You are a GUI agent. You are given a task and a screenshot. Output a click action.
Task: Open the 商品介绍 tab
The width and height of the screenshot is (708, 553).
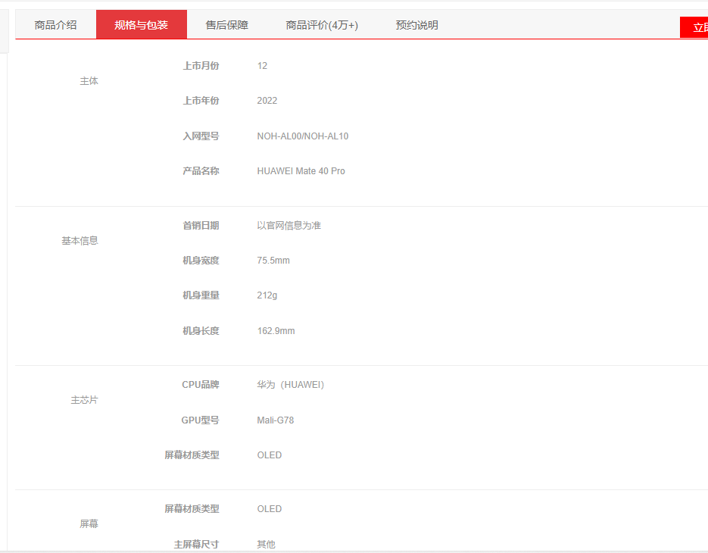point(55,25)
